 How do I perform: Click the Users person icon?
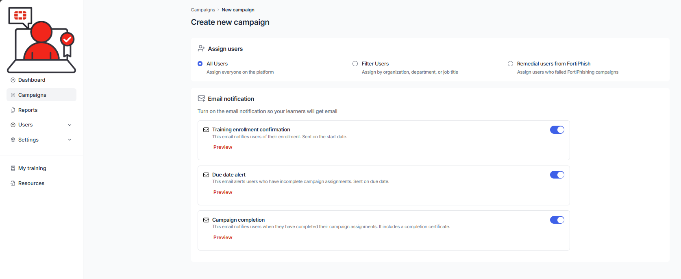coord(13,125)
